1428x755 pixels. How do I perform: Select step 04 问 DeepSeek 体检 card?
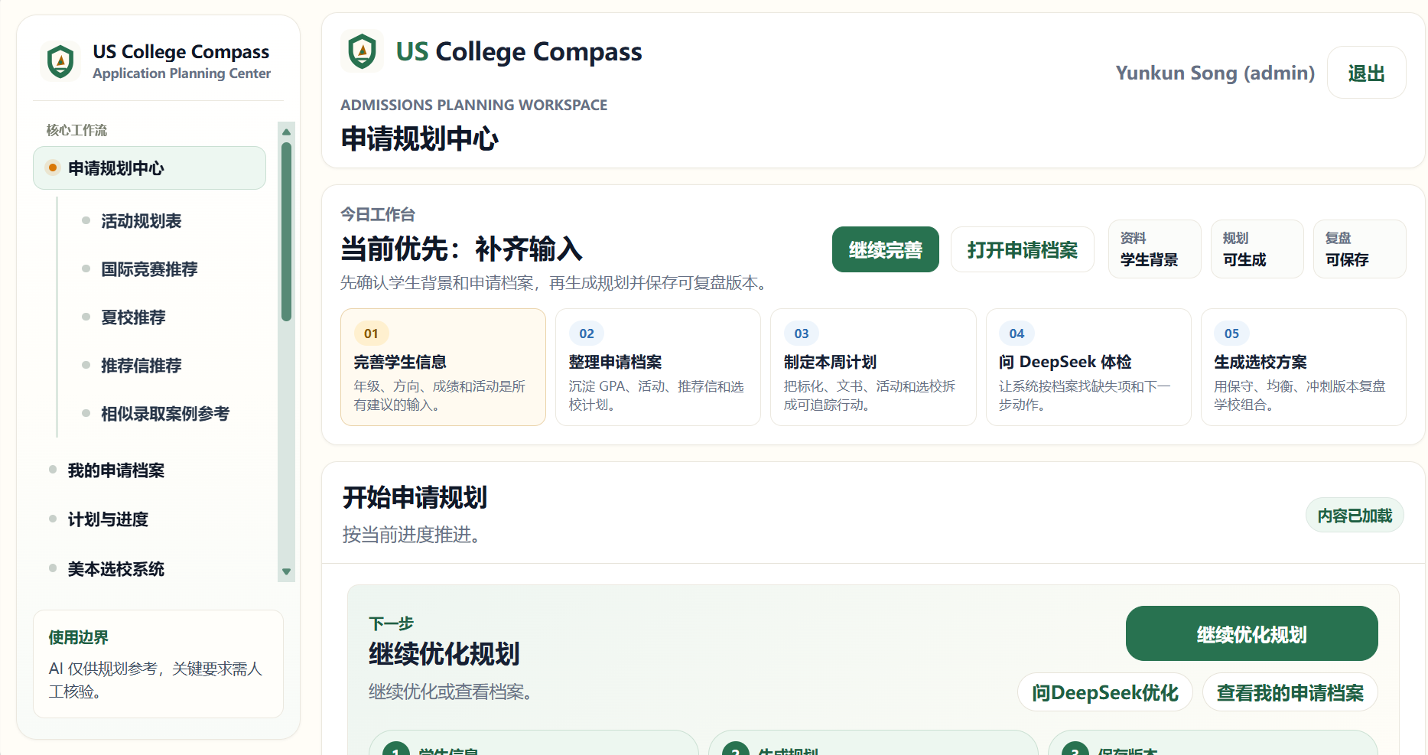coord(1088,367)
